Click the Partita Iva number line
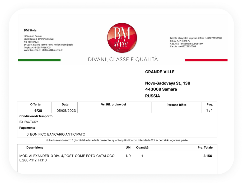The width and height of the screenshot is (243, 184). (183, 46)
